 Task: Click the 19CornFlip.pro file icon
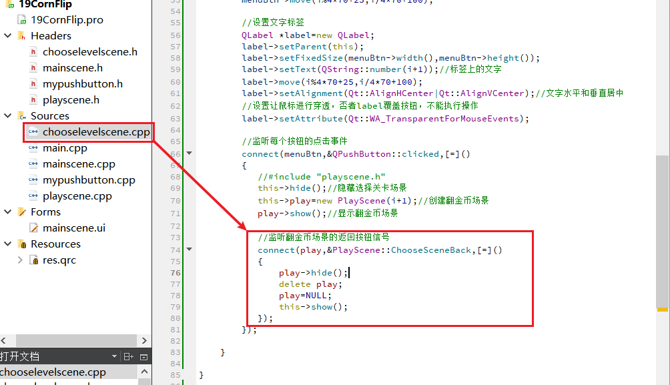point(22,19)
